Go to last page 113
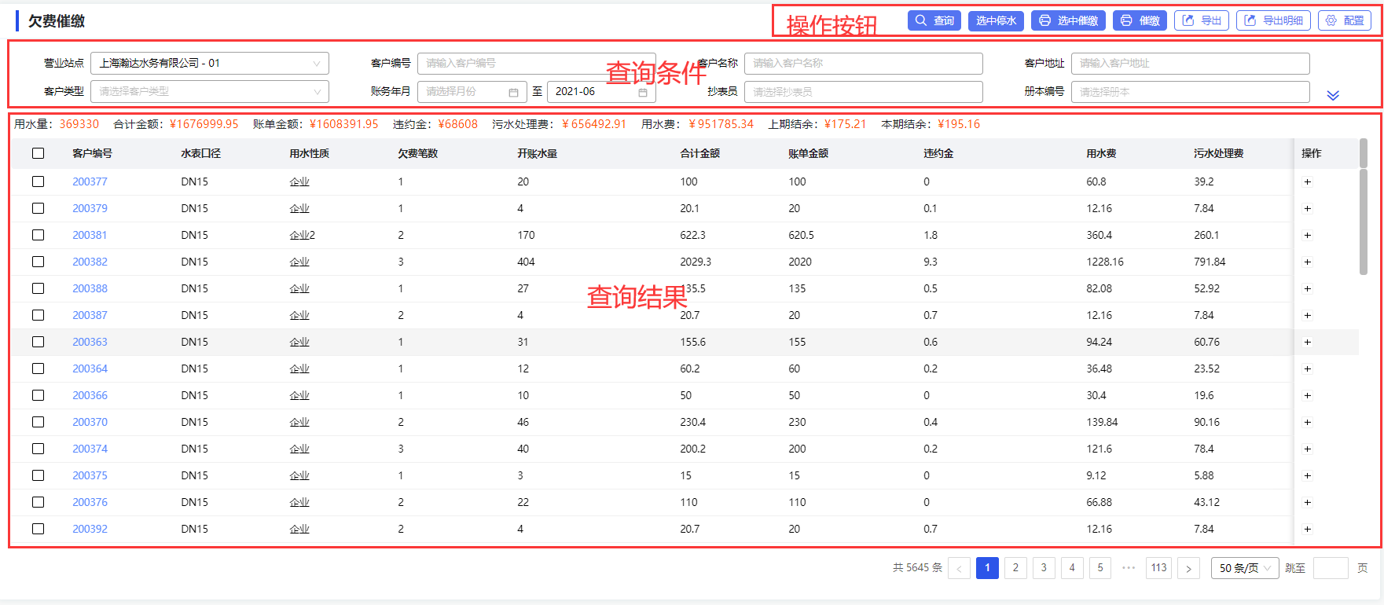The height and width of the screenshot is (605, 1384). [x=1159, y=568]
